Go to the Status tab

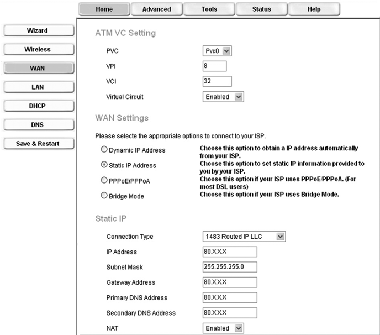(261, 9)
